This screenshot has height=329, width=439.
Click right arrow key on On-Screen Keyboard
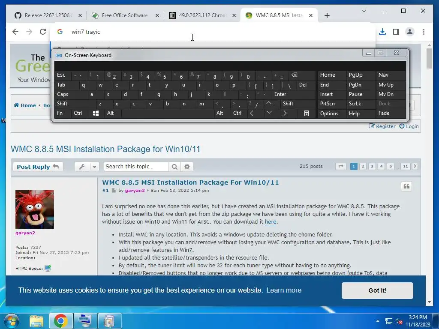(x=285, y=113)
